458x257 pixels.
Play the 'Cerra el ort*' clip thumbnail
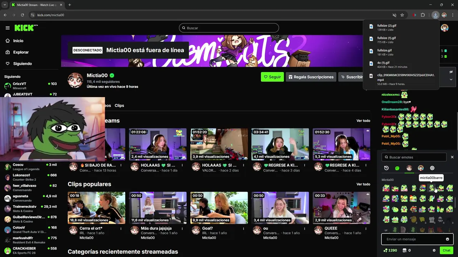97,208
